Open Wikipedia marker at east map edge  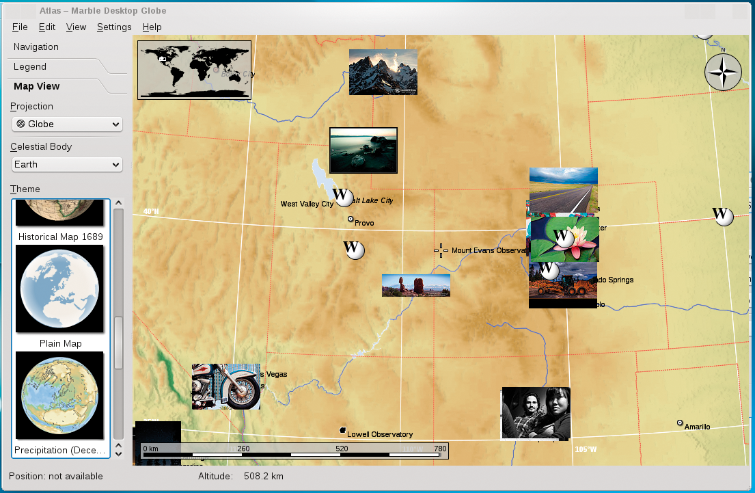723,216
